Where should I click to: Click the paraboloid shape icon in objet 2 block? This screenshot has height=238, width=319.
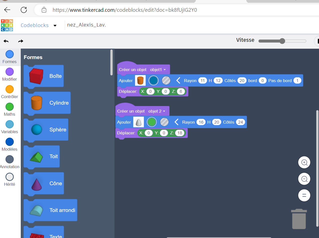[x=138, y=122]
